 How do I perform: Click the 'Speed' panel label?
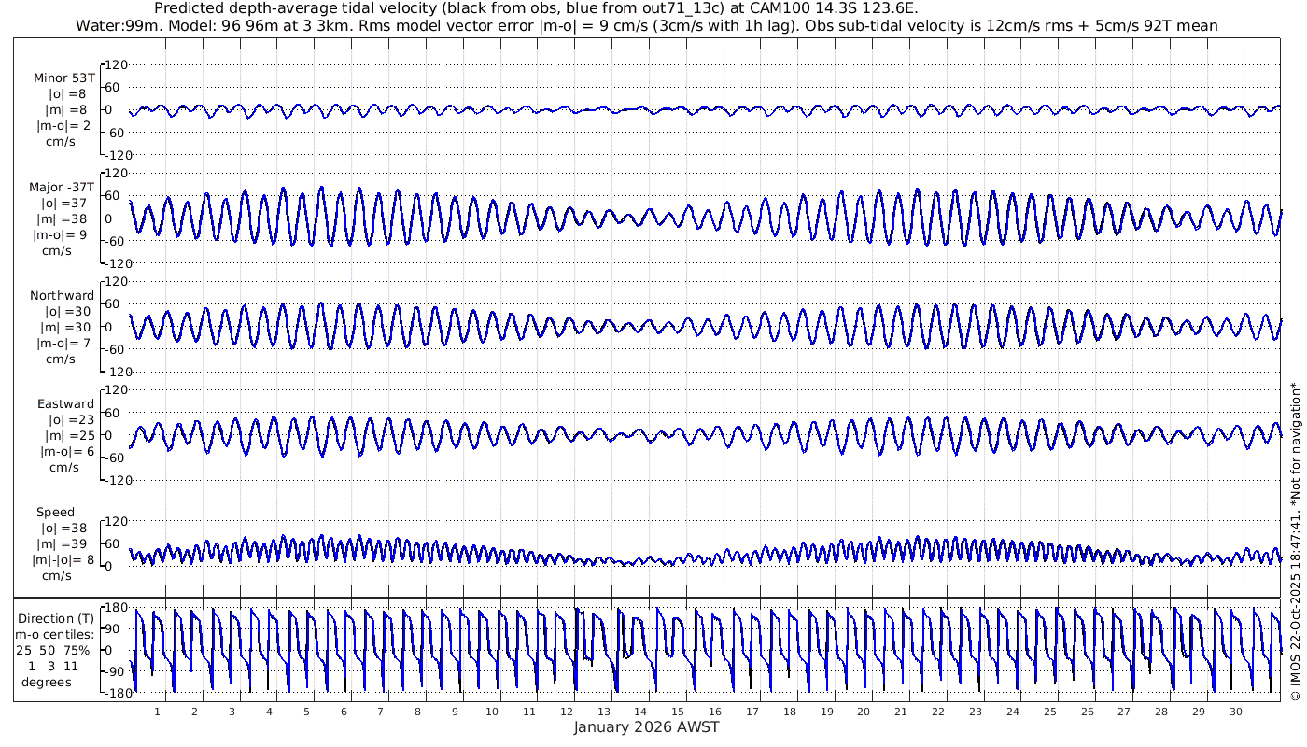(x=56, y=513)
